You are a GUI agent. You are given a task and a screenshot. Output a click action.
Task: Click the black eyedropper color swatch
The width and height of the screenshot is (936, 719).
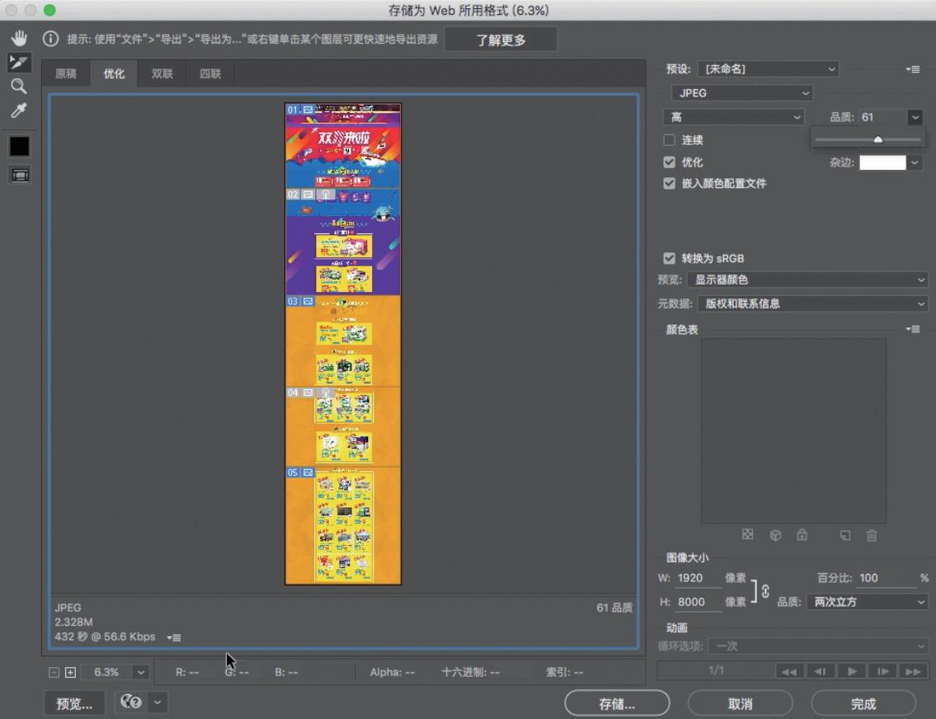pyautogui.click(x=19, y=146)
